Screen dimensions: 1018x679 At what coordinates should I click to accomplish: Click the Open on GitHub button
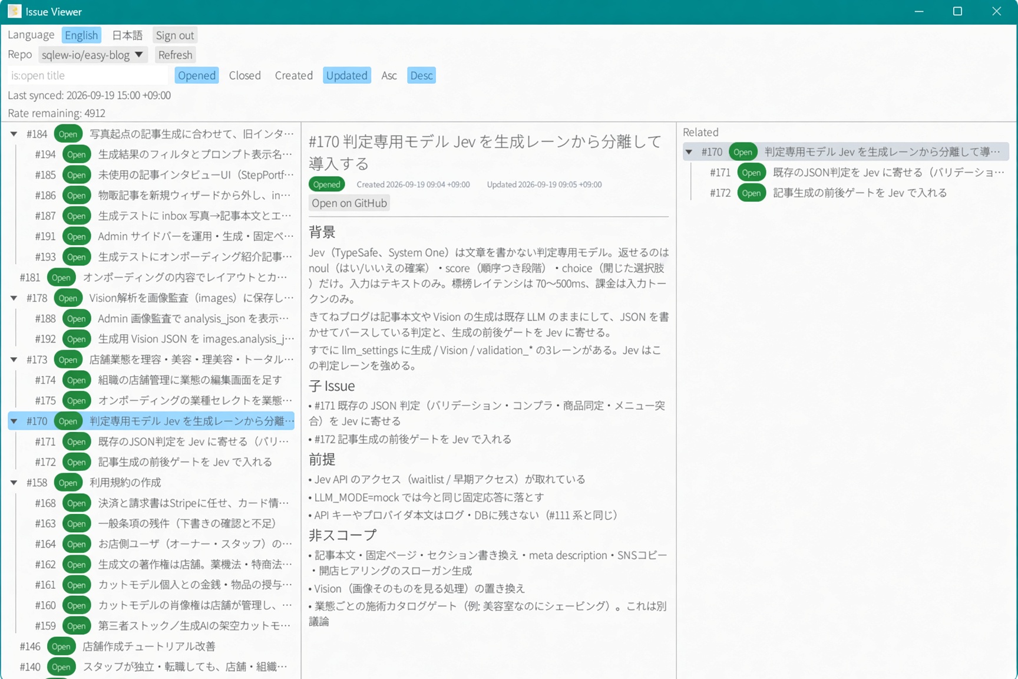point(349,203)
